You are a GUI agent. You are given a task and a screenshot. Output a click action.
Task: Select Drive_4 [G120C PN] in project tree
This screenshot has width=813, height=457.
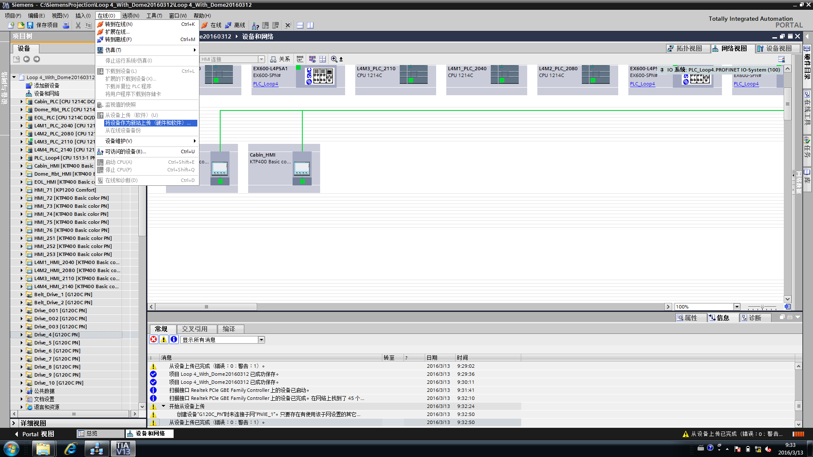57,335
